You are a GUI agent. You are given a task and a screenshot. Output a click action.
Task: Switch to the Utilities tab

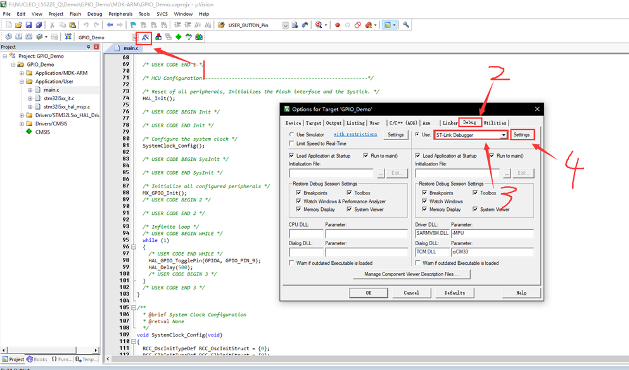coord(495,123)
